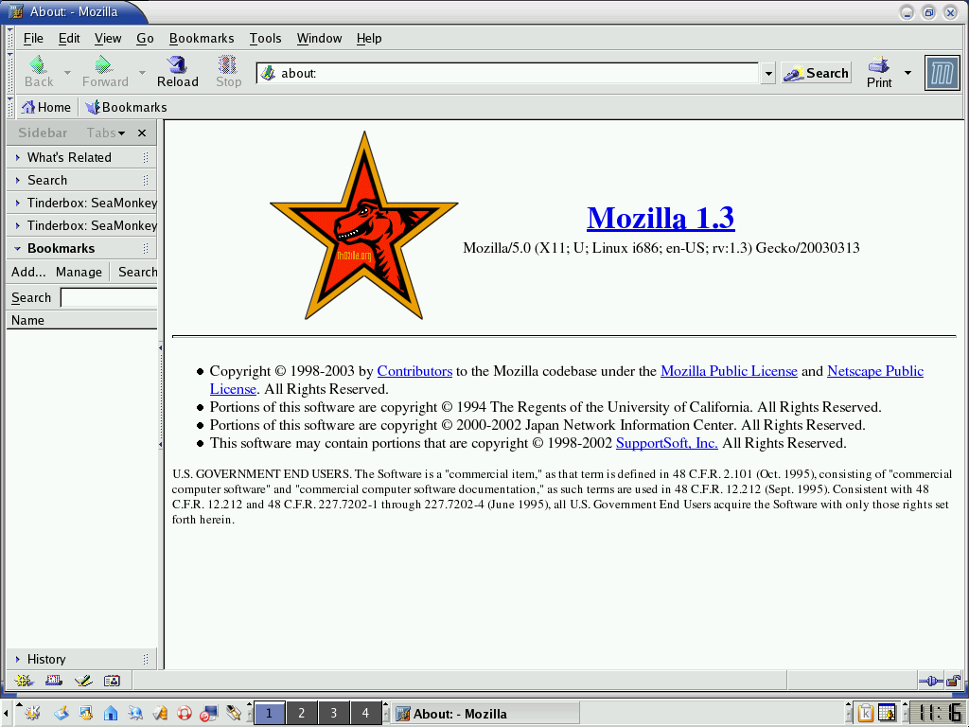
Task: Open the File menu
Action: (x=33, y=38)
